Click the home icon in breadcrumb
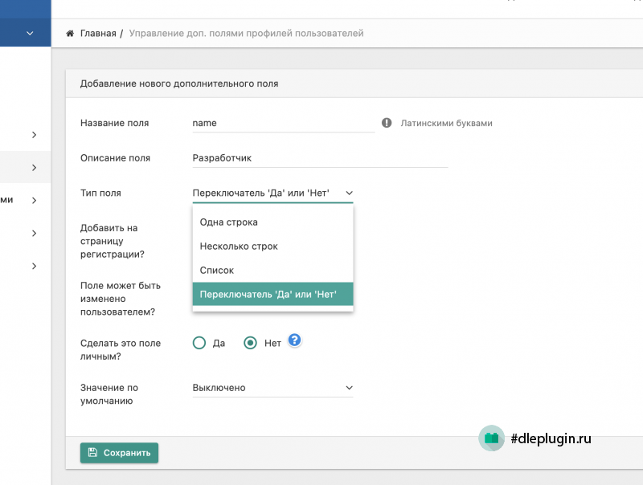Image resolution: width=643 pixels, height=485 pixels. coord(70,33)
